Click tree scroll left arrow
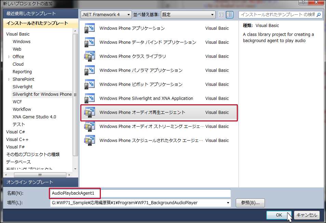The image size is (326, 223). [6, 175]
